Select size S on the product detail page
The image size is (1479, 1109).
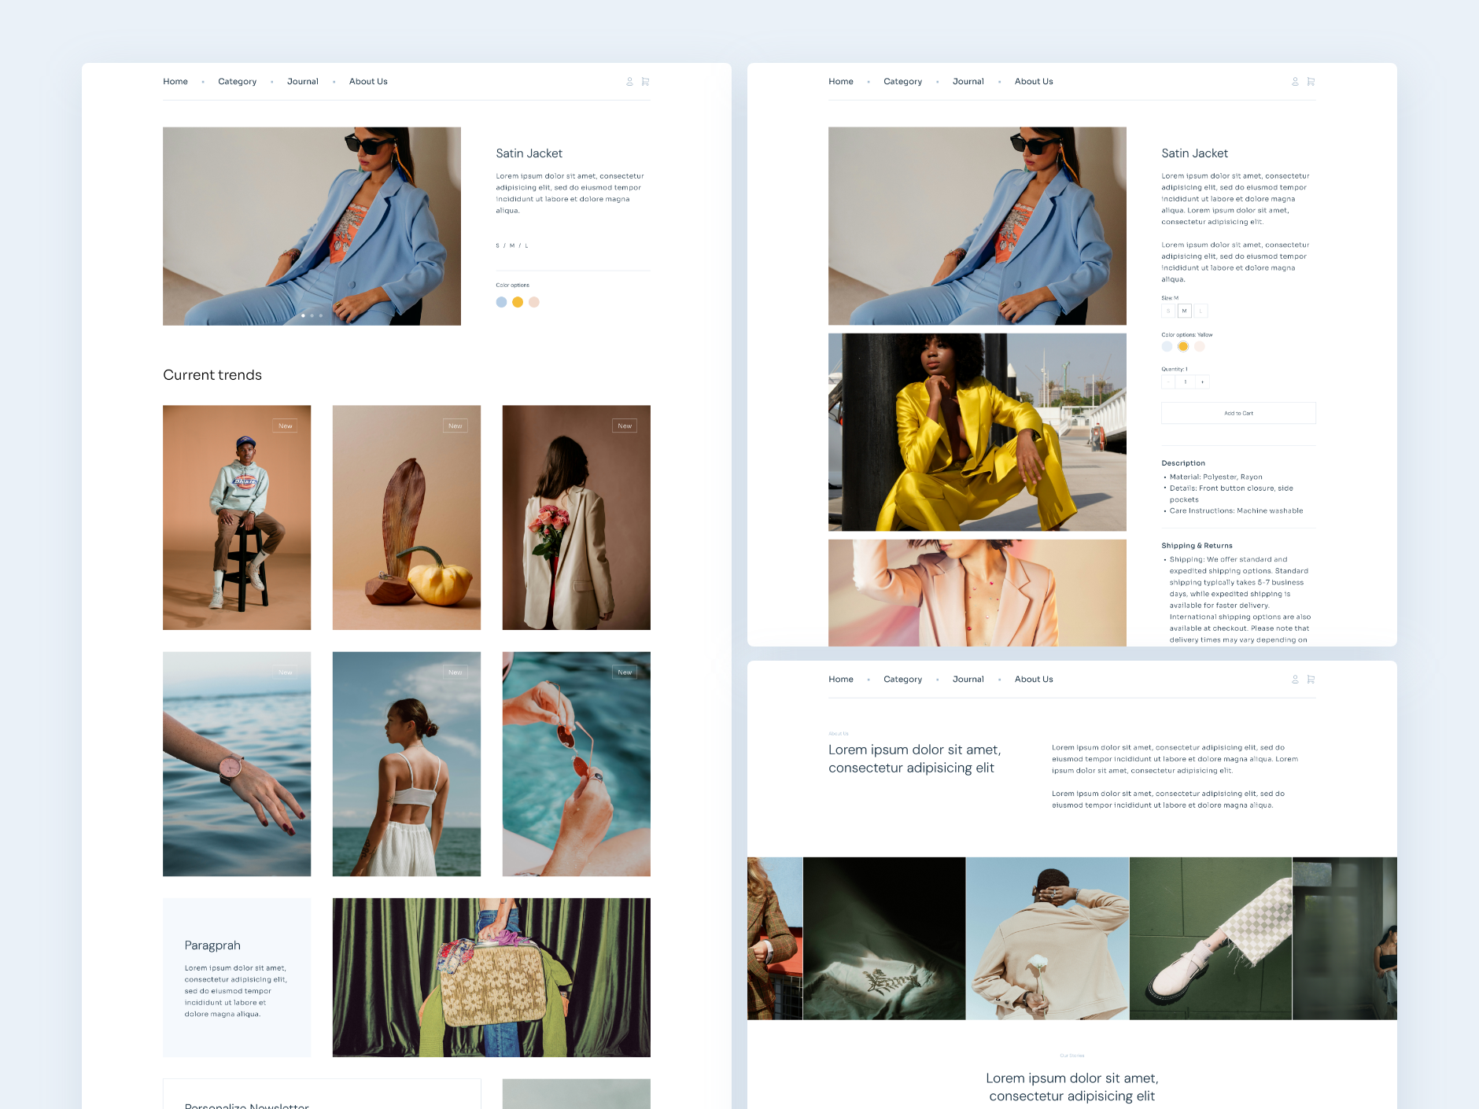[x=1168, y=311]
